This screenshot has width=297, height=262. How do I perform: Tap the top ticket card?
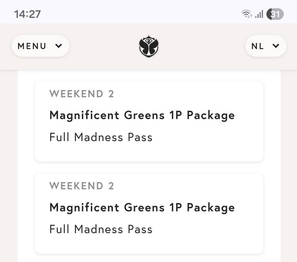(148, 122)
